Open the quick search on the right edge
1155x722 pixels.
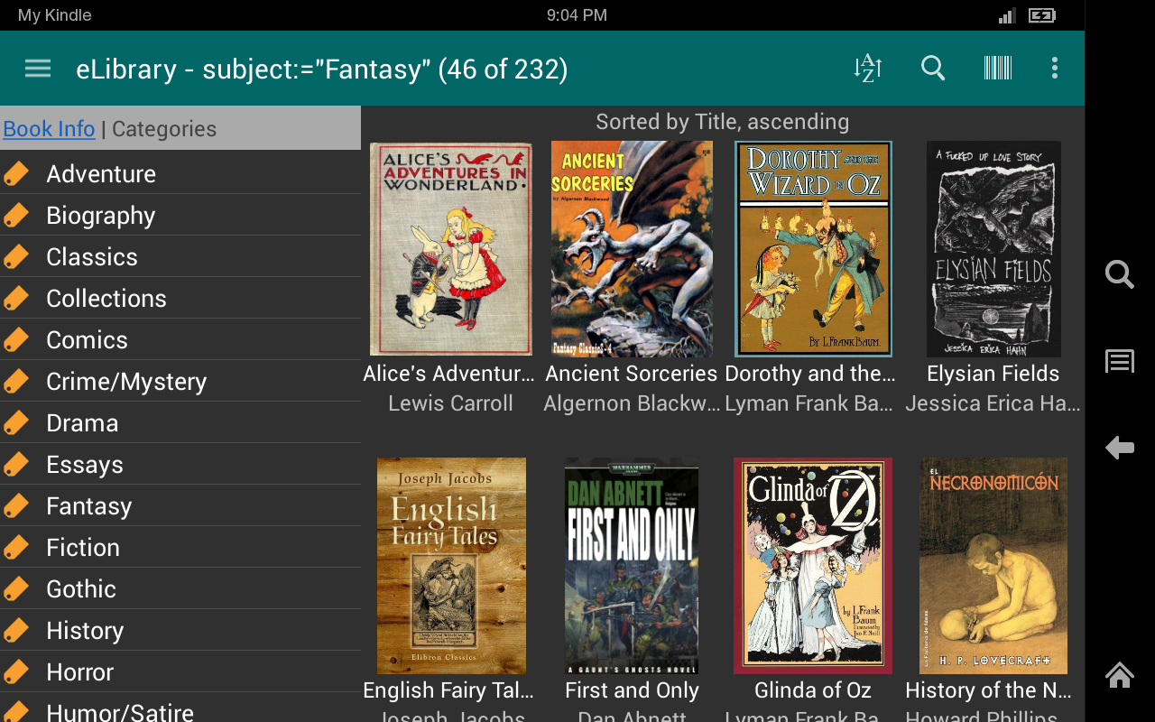click(1119, 273)
